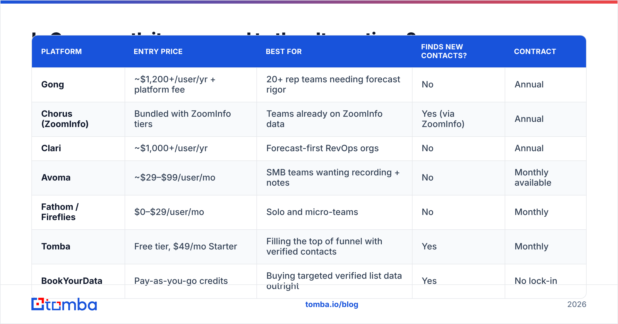
Task: Click the 2026 year label
Action: click(577, 304)
